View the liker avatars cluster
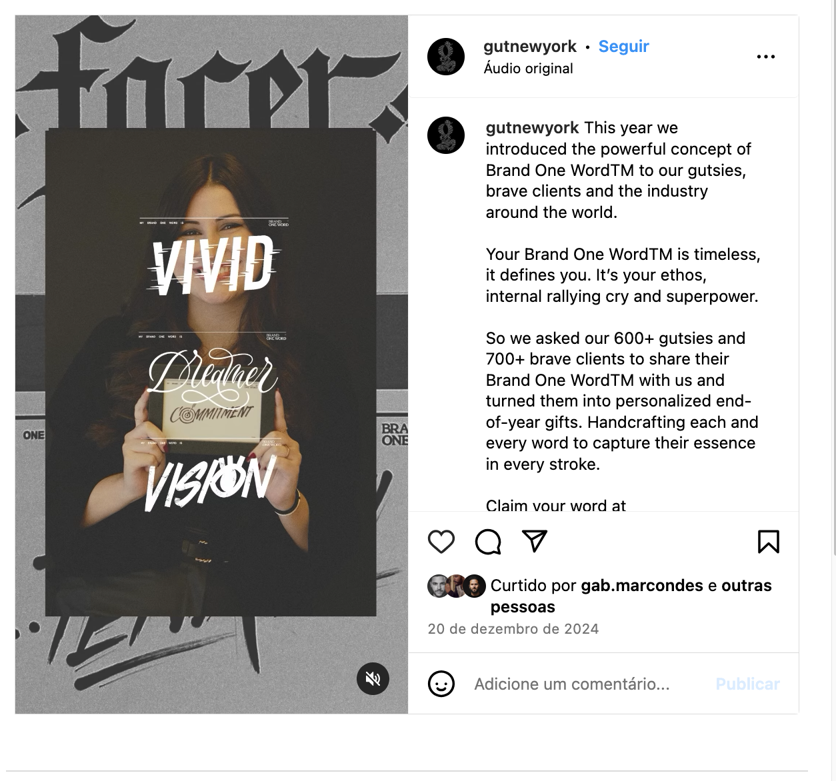This screenshot has width=836, height=781. (x=457, y=586)
